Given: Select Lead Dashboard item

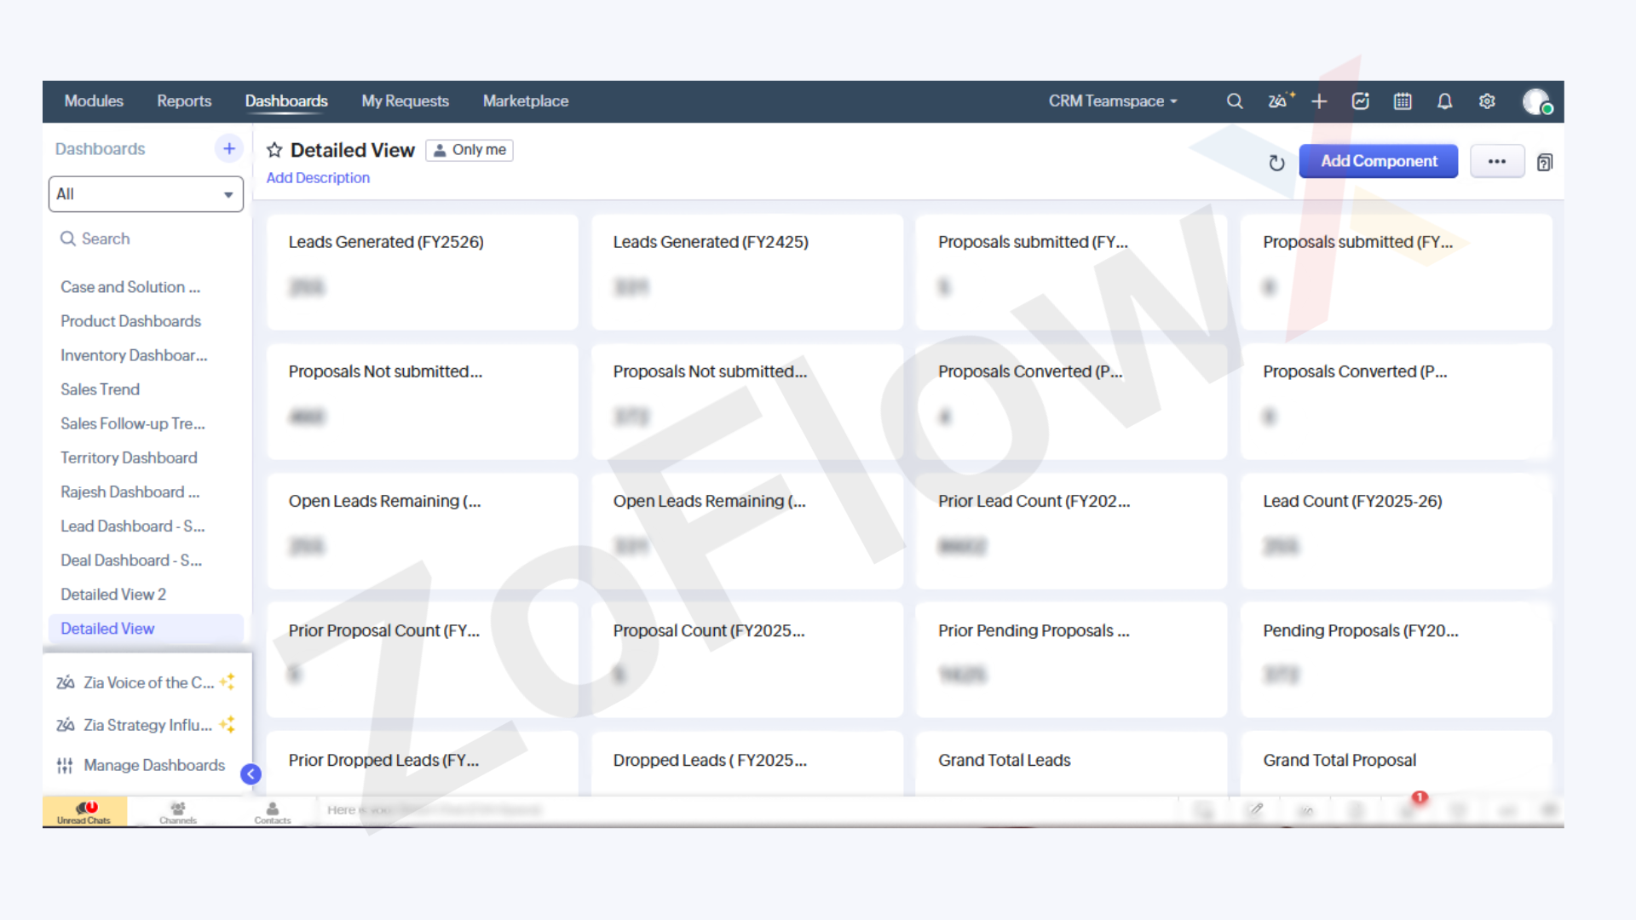Looking at the screenshot, I should click(133, 526).
